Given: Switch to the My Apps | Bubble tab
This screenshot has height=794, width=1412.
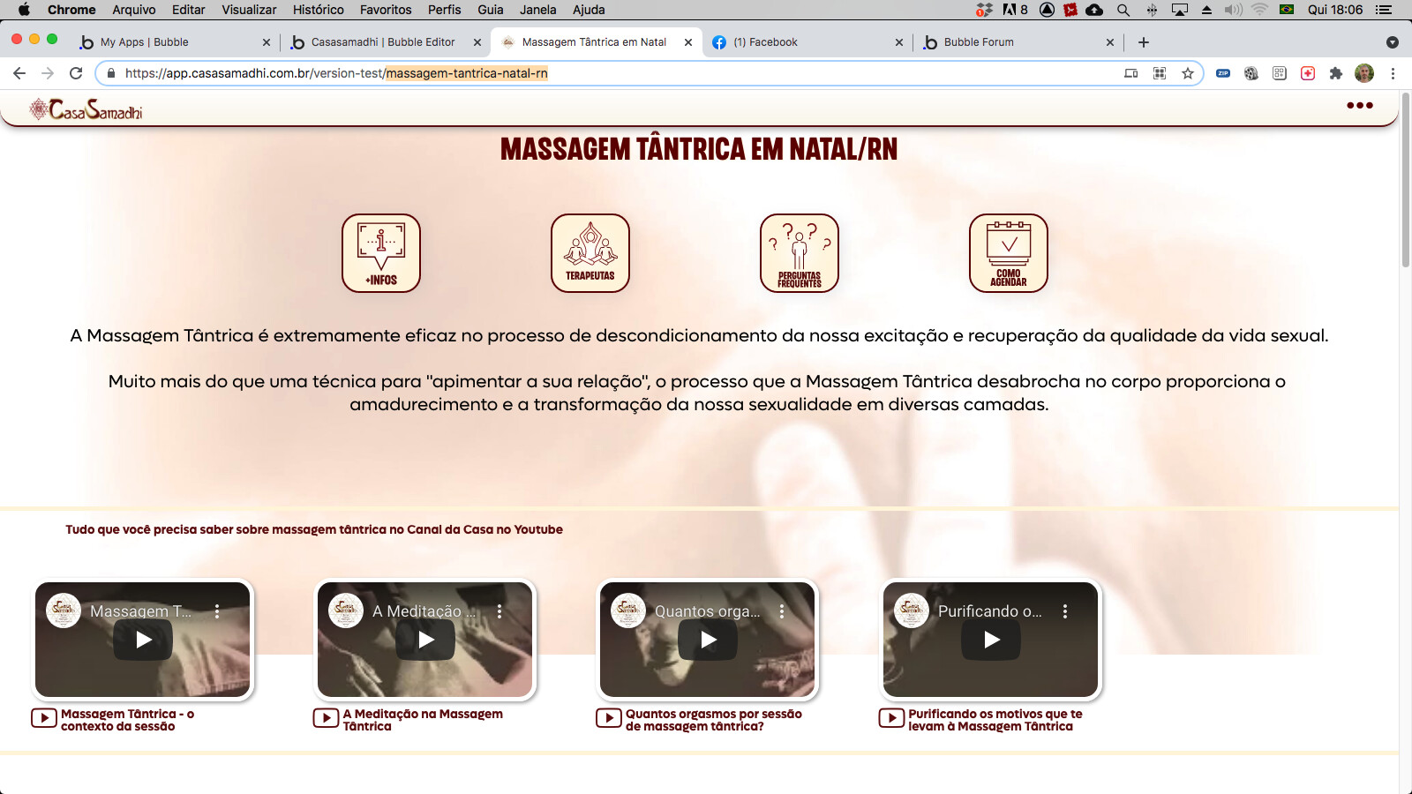Looking at the screenshot, I should coord(174,41).
